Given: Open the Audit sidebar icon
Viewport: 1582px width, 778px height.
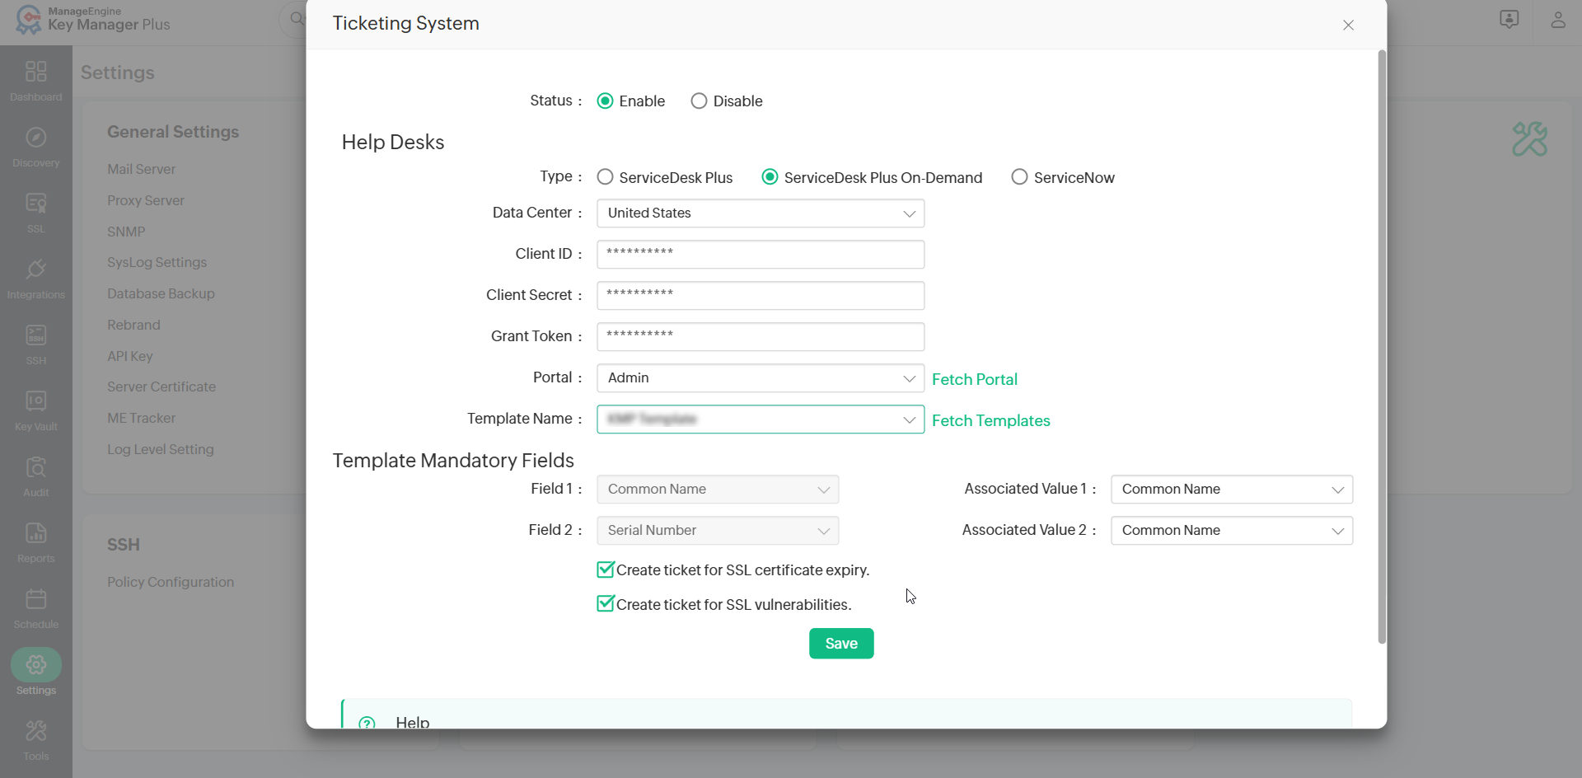Looking at the screenshot, I should pyautogui.click(x=35, y=476).
